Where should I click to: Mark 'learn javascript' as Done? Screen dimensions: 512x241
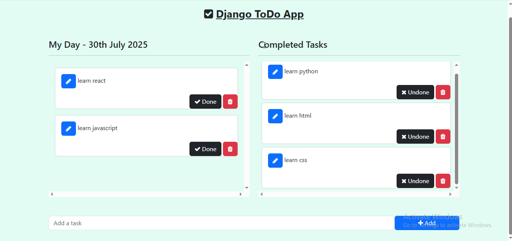205,149
